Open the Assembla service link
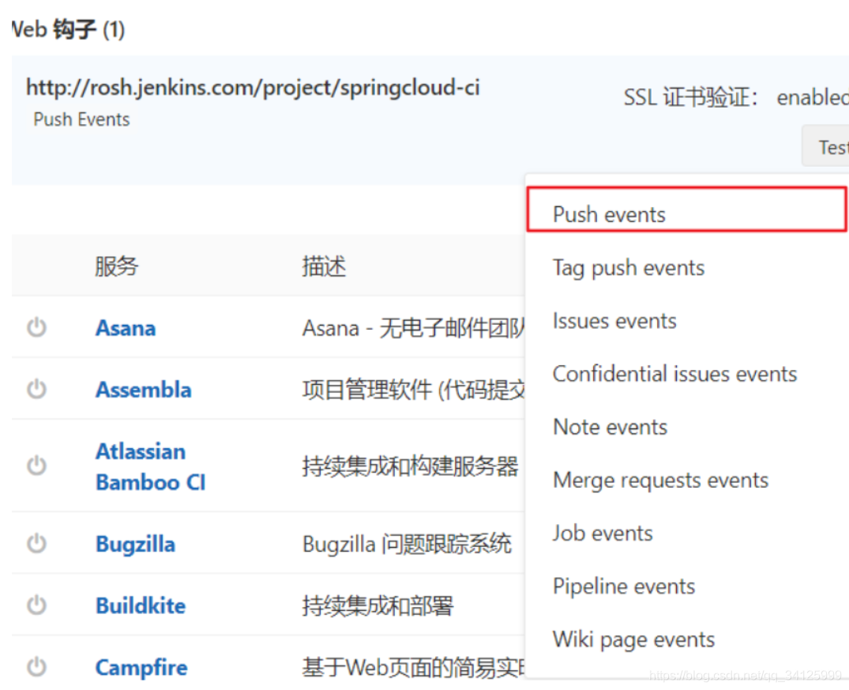The height and width of the screenshot is (690, 849). click(x=144, y=390)
